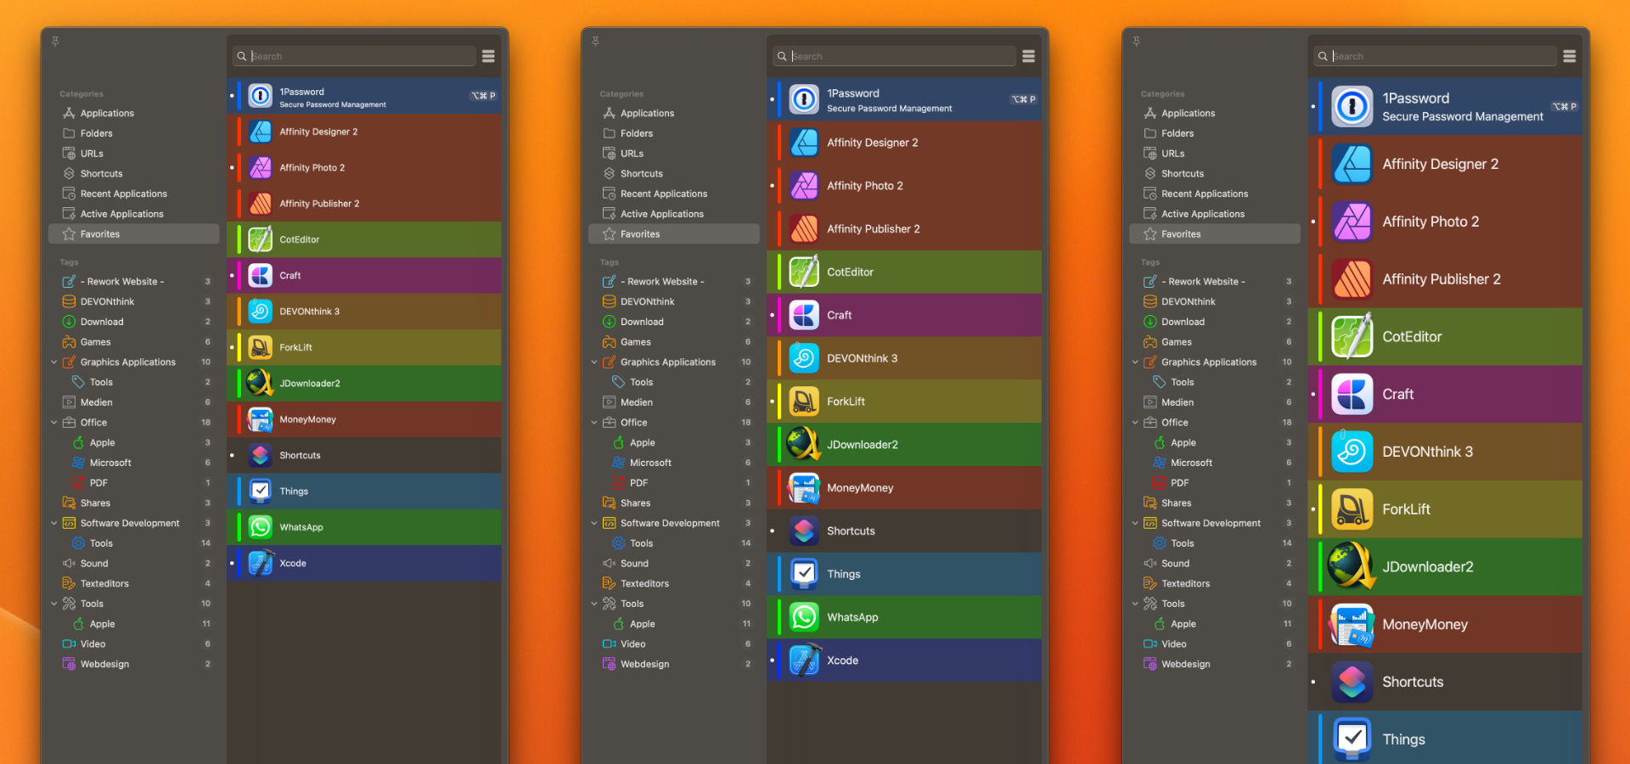Click CotEditor icon in right window
Viewport: 1630px width, 764px height.
click(1352, 336)
